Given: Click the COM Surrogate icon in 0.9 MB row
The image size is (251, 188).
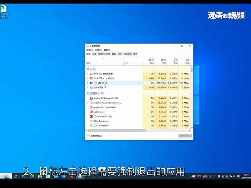Looking at the screenshot, I should [91, 125].
